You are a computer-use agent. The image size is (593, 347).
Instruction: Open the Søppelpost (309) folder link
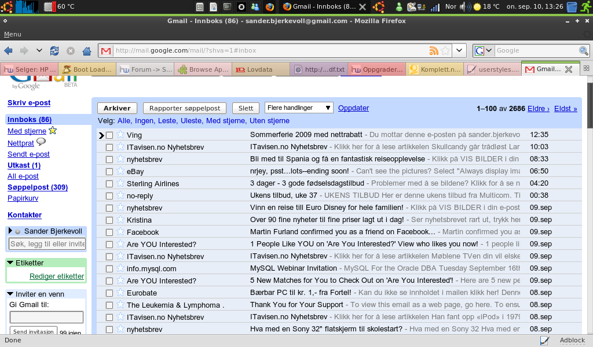[x=38, y=187]
